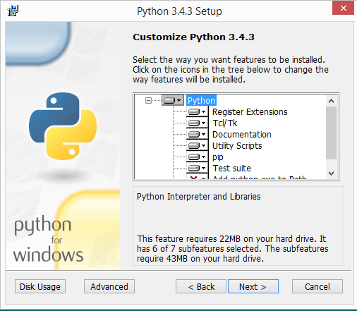Image resolution: width=357 pixels, height=311 pixels.
Task: Select Utility Scripts in feature tree
Action: click(x=237, y=146)
